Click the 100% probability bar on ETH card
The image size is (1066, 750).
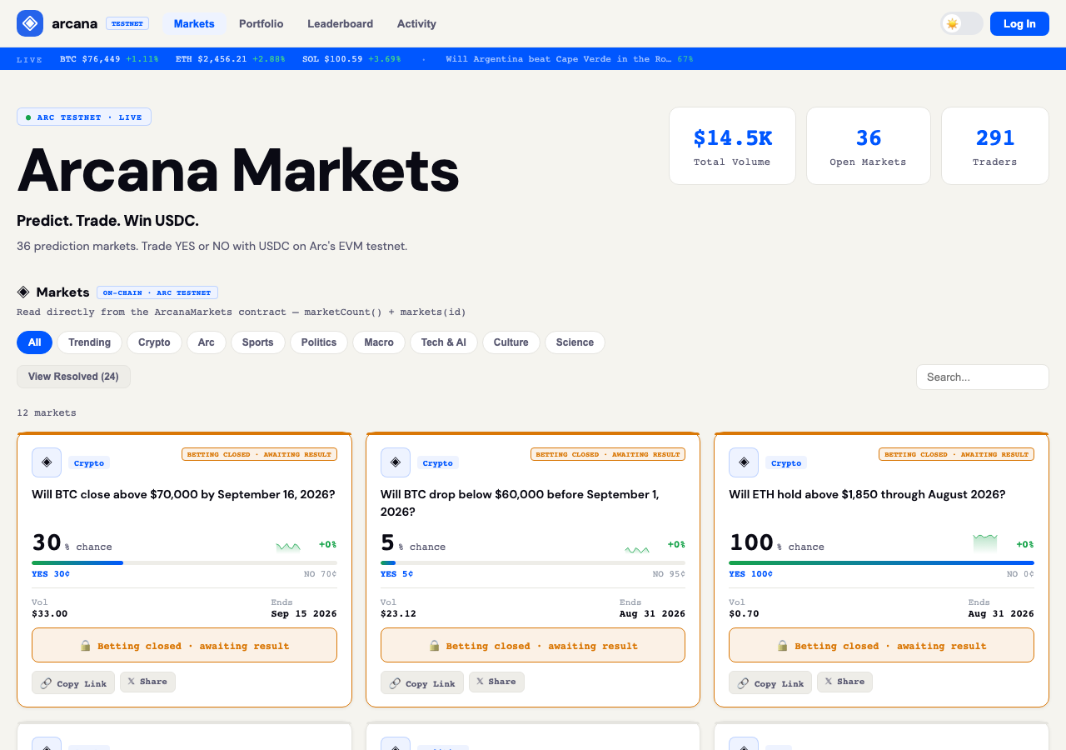click(881, 563)
